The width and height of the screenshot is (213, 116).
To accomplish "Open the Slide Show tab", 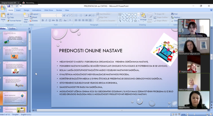I will click(49, 10).
